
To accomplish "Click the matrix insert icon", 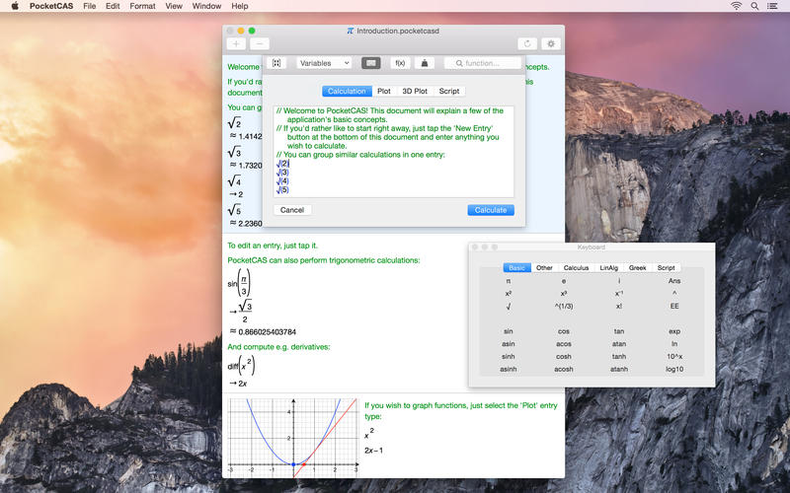I will pos(276,63).
